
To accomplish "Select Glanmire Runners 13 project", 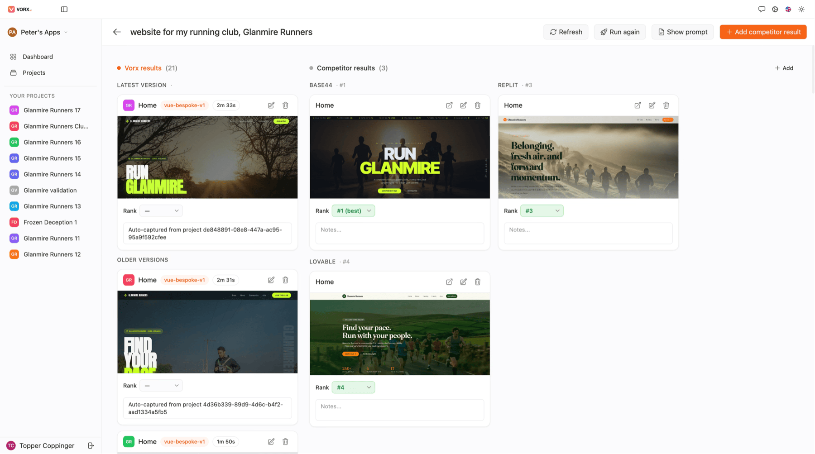I will (52, 206).
